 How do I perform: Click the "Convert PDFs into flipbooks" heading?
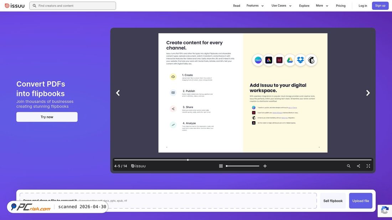coord(41,89)
